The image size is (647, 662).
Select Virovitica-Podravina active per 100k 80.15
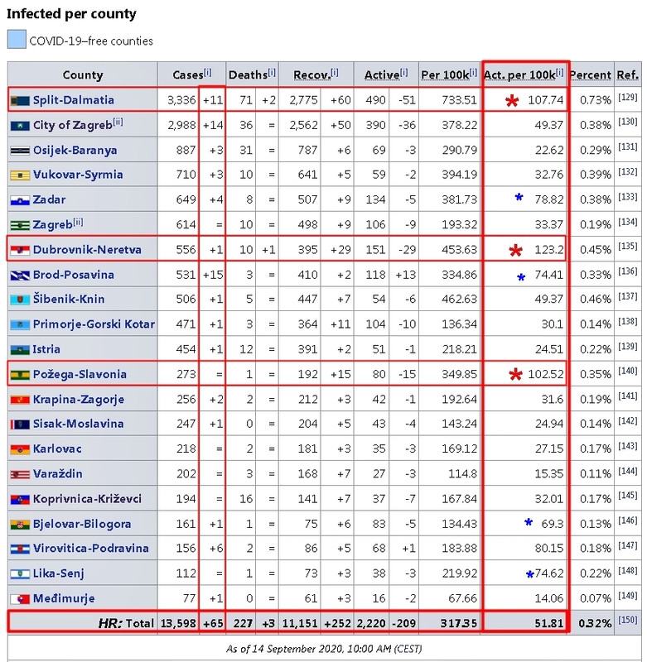click(x=549, y=548)
